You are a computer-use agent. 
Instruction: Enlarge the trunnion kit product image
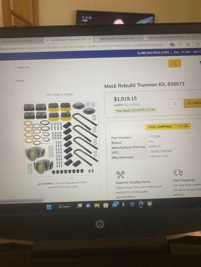(x=61, y=139)
